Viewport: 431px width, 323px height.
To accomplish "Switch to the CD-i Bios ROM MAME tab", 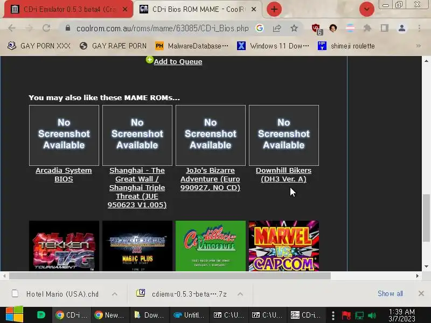I will click(197, 9).
